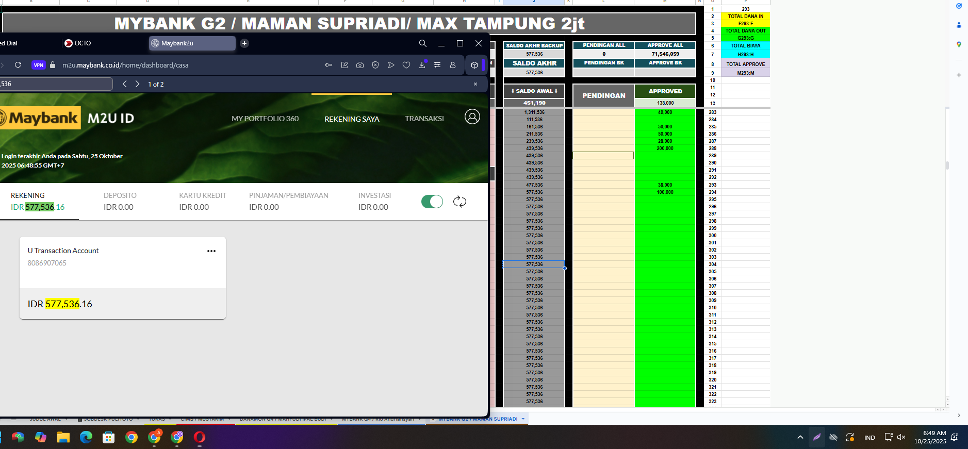Open Maps in the Sheets side panel
The image size is (968, 449).
coord(959,45)
